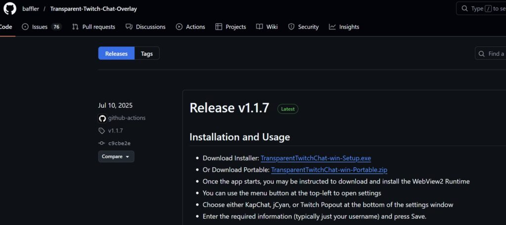
Task: Click the Security shield icon
Action: click(x=291, y=27)
